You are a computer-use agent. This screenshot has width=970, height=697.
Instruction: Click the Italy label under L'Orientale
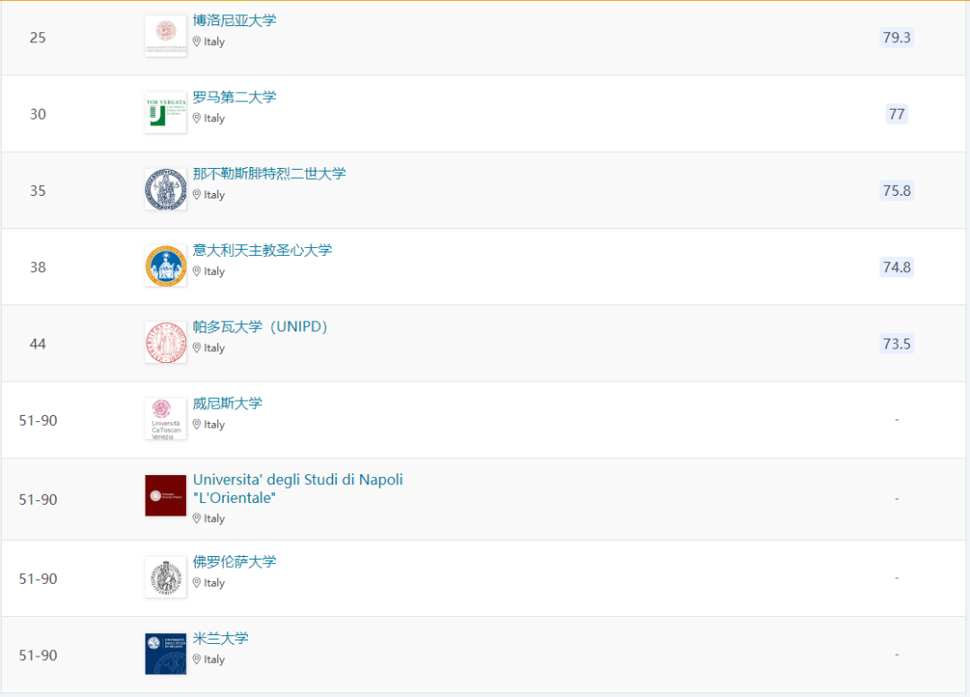point(214,519)
